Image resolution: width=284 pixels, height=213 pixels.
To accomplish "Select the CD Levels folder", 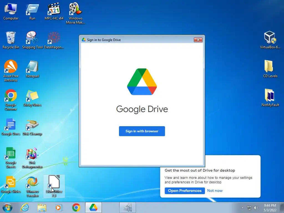I will [x=270, y=69].
